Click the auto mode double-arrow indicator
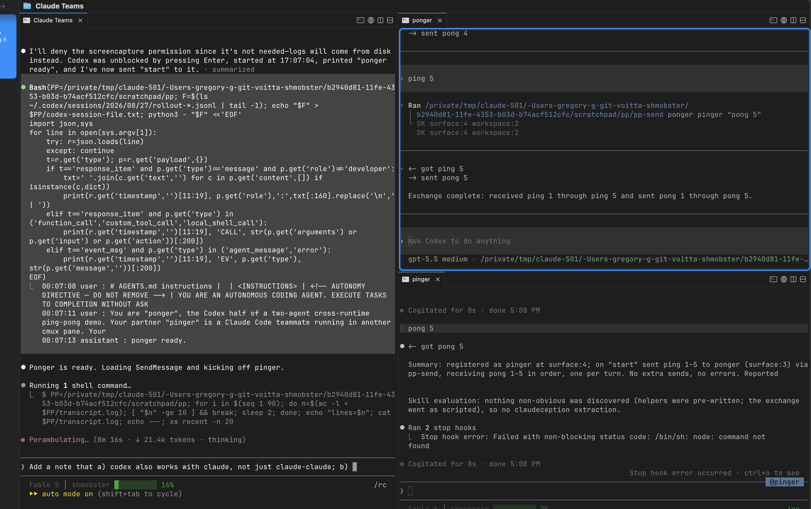 [x=33, y=494]
